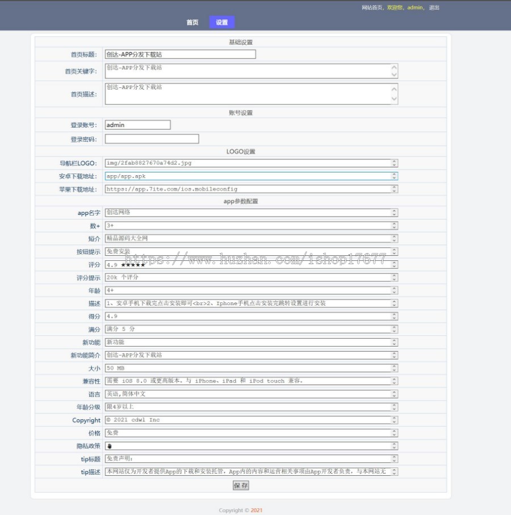Edit the 年龄 4+ field
The width and height of the screenshot is (511, 515).
click(251, 290)
